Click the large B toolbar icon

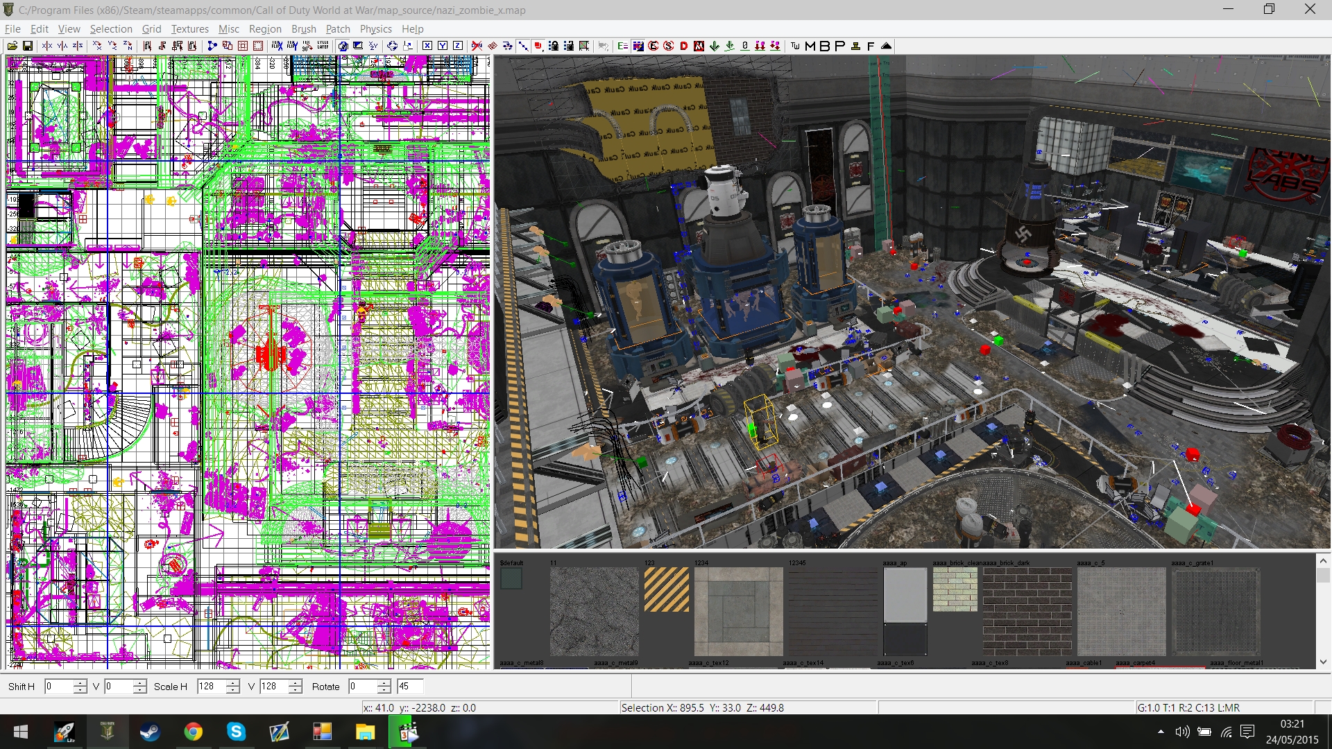[x=825, y=46]
